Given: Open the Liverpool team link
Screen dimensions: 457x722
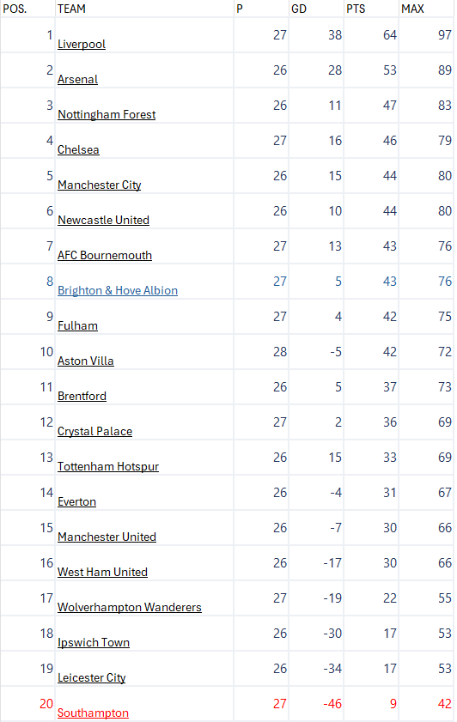Looking at the screenshot, I should pyautogui.click(x=82, y=44).
